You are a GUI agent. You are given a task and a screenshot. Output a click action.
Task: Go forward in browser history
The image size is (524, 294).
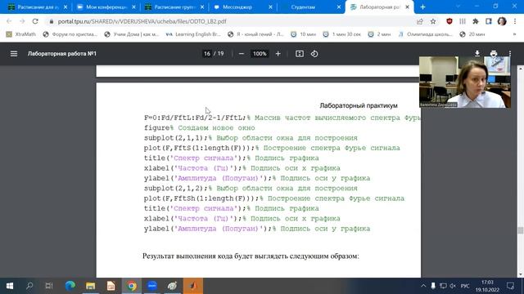pyautogui.click(x=22, y=21)
